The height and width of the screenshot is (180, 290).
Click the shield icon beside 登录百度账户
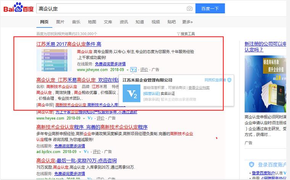251,164
